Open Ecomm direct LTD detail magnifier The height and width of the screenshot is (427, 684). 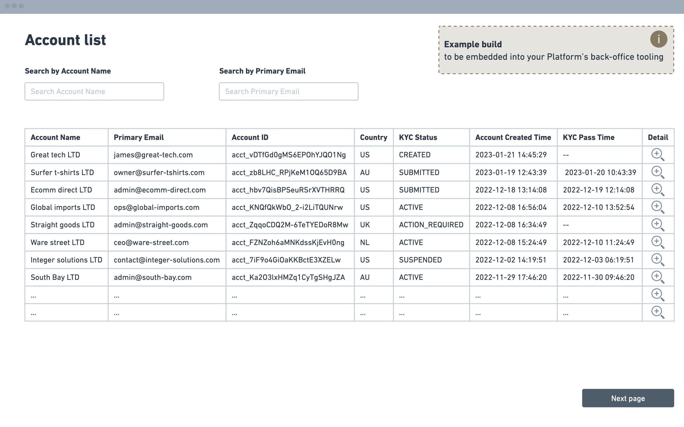657,189
